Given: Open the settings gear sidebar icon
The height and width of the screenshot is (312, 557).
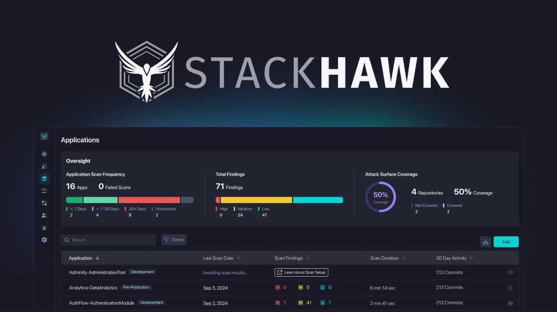Looking at the screenshot, I should 44,240.
